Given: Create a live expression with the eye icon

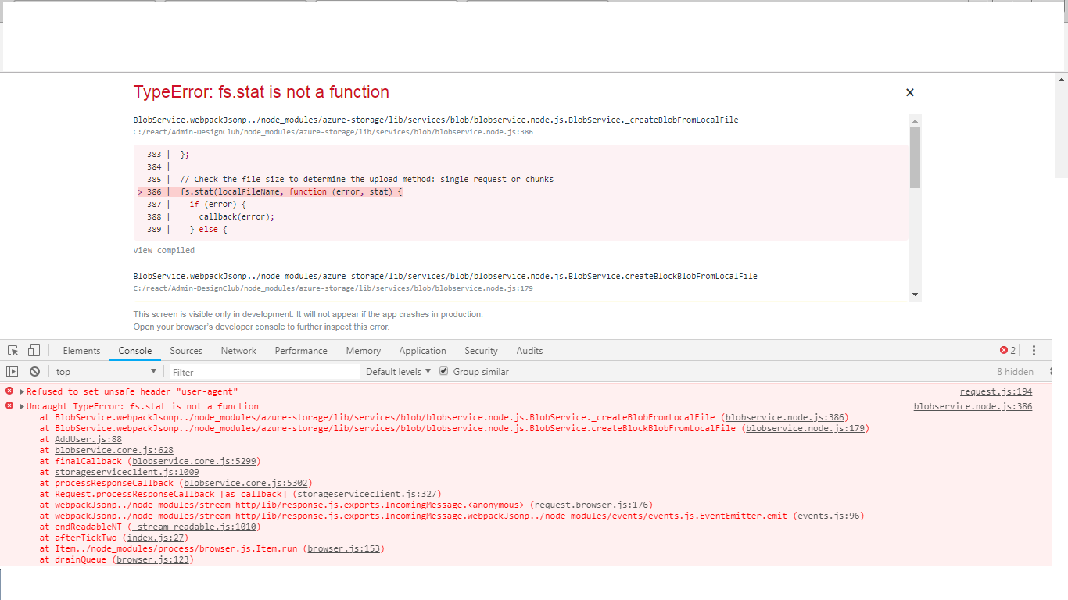Looking at the screenshot, I should pyautogui.click(x=13, y=371).
